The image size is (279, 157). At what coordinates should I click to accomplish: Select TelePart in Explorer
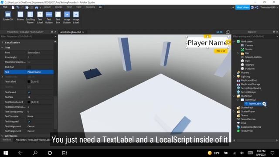[x=249, y=65]
